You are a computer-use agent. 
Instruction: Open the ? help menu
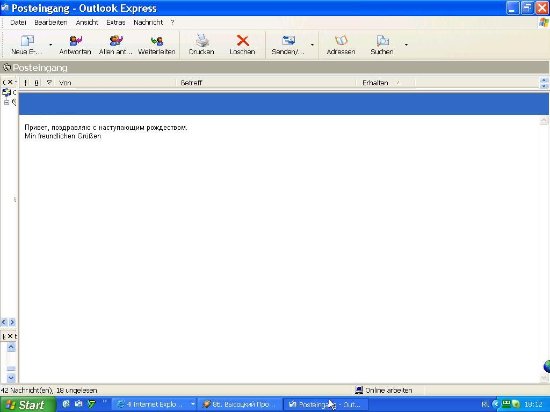[x=172, y=23]
